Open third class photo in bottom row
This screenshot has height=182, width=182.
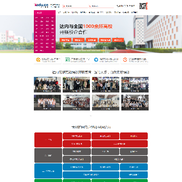tap(106, 103)
